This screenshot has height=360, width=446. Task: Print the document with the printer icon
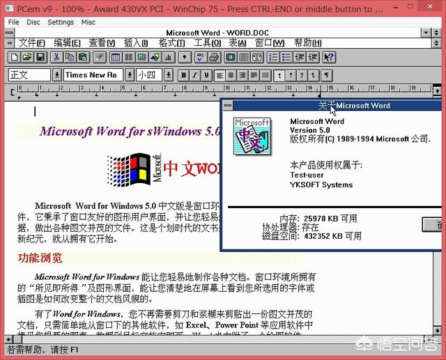coord(214,57)
